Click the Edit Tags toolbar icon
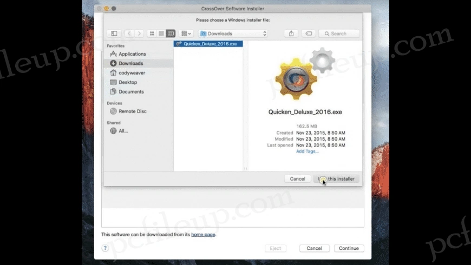 coord(308,34)
